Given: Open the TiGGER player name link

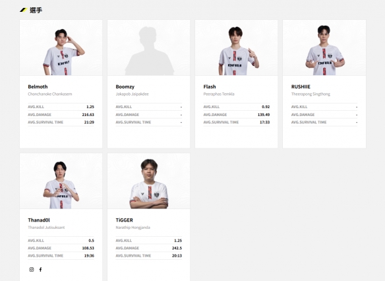Looking at the screenshot, I should pos(124,220).
